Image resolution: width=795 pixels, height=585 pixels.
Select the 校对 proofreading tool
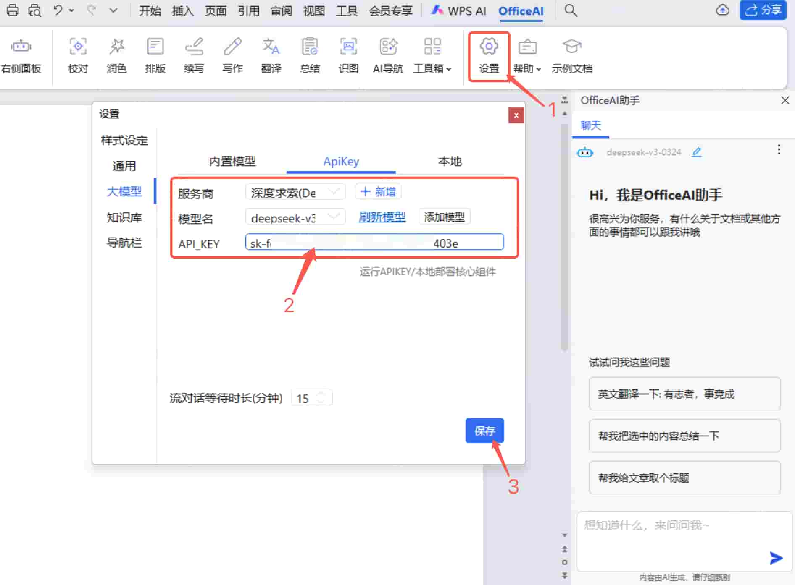78,55
